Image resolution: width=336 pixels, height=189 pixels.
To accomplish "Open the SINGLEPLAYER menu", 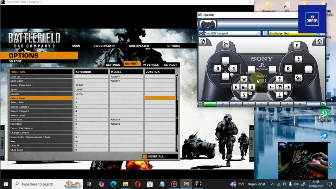I will click(104, 46).
